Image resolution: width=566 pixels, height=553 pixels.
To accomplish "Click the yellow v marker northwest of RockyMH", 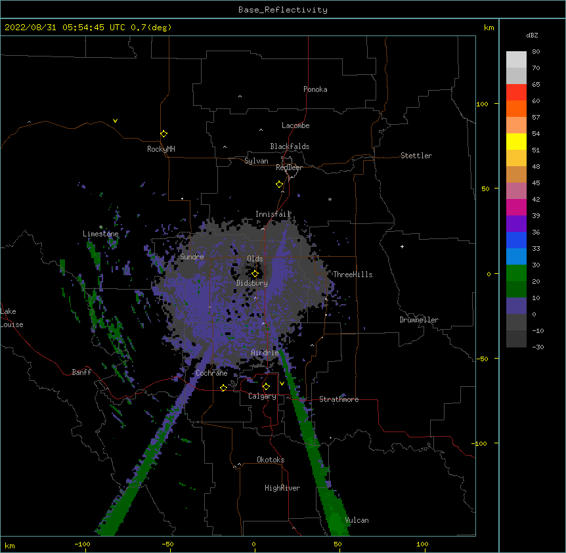I will (115, 121).
